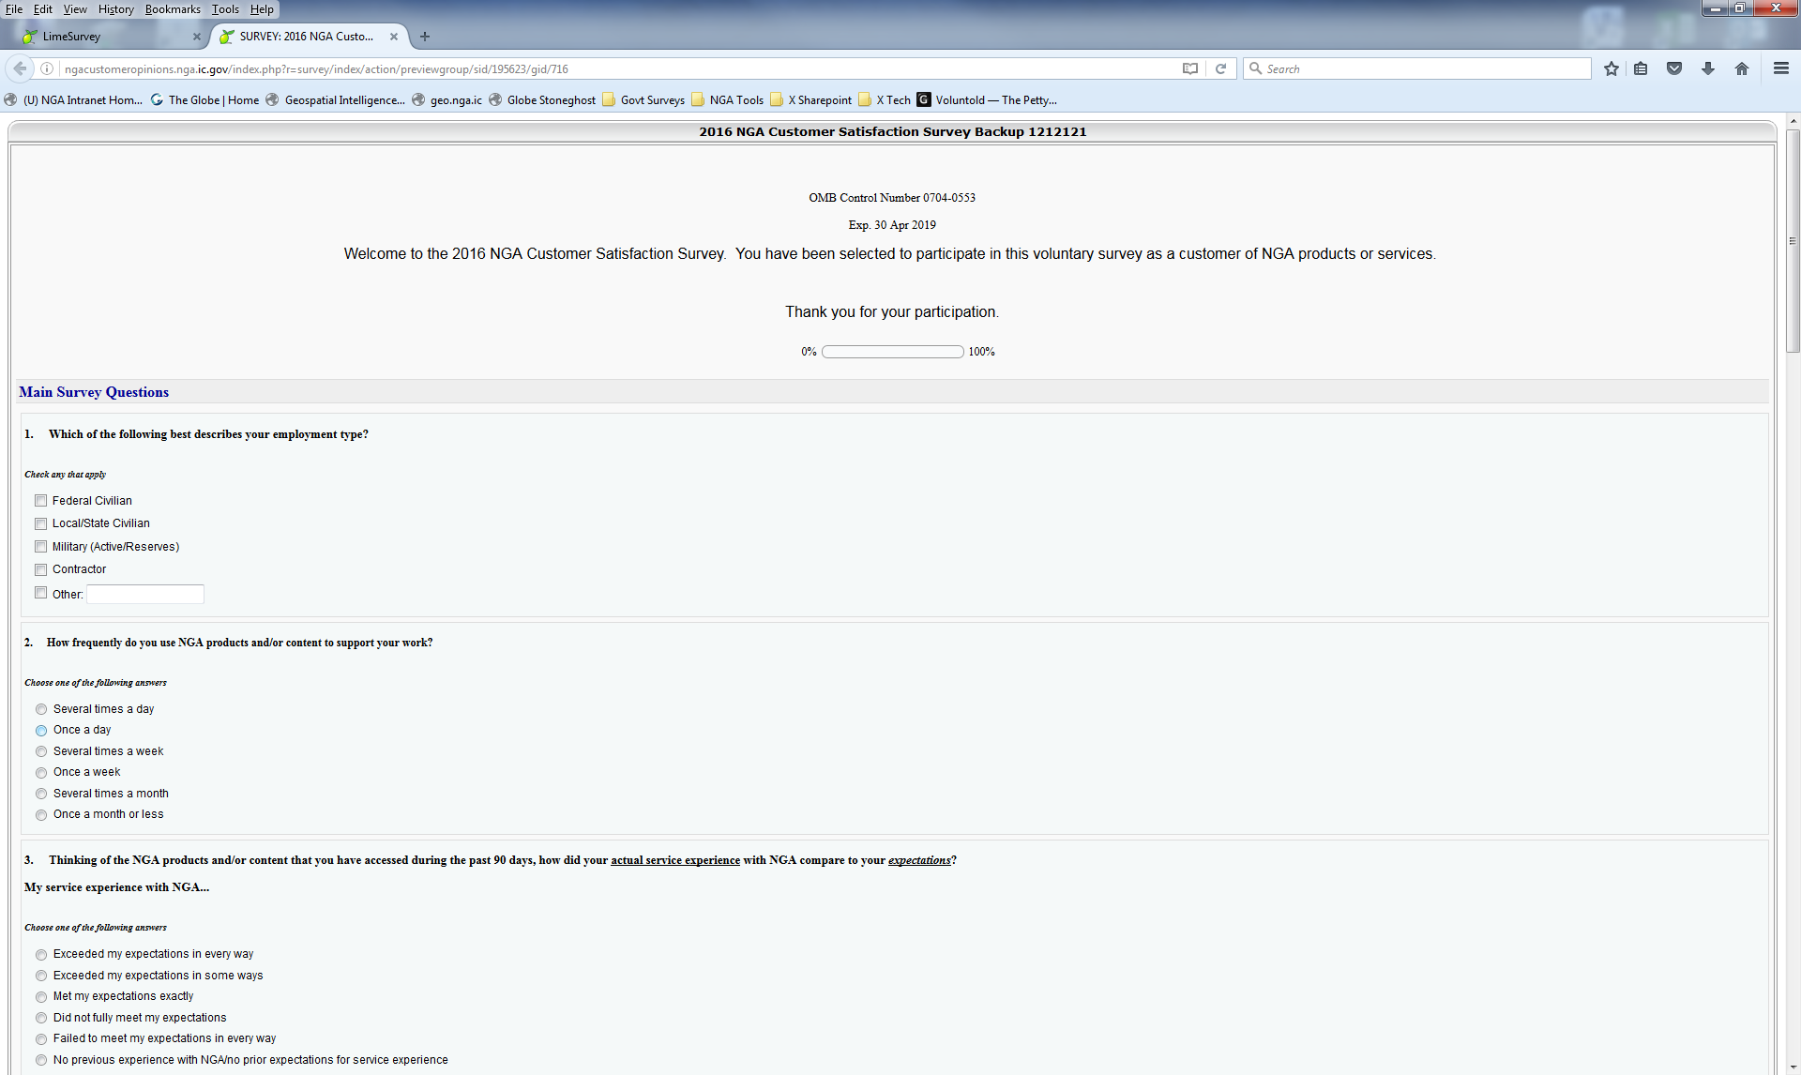Screen dimensions: 1801x1075
Task: Click the Other employment type text field
Action: [x=145, y=595]
